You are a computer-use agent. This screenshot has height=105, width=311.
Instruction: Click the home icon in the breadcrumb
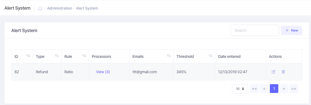(x=40, y=8)
